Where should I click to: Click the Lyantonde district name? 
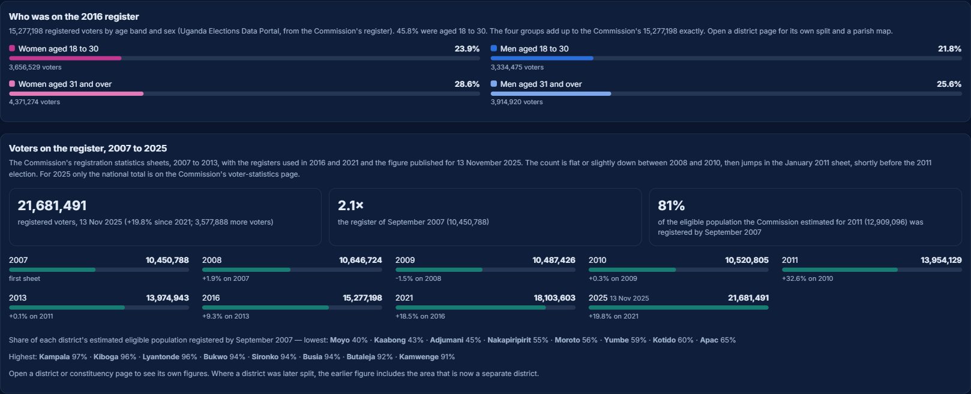click(x=161, y=357)
